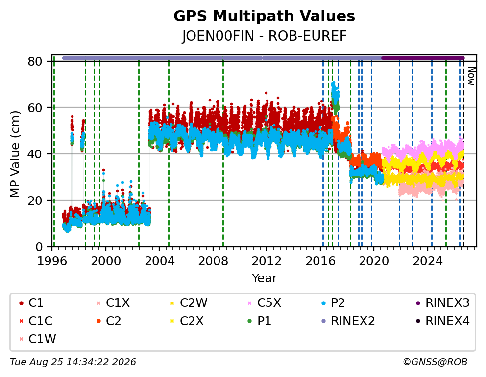
Task: Click the C1C legend marker
Action: (22, 321)
